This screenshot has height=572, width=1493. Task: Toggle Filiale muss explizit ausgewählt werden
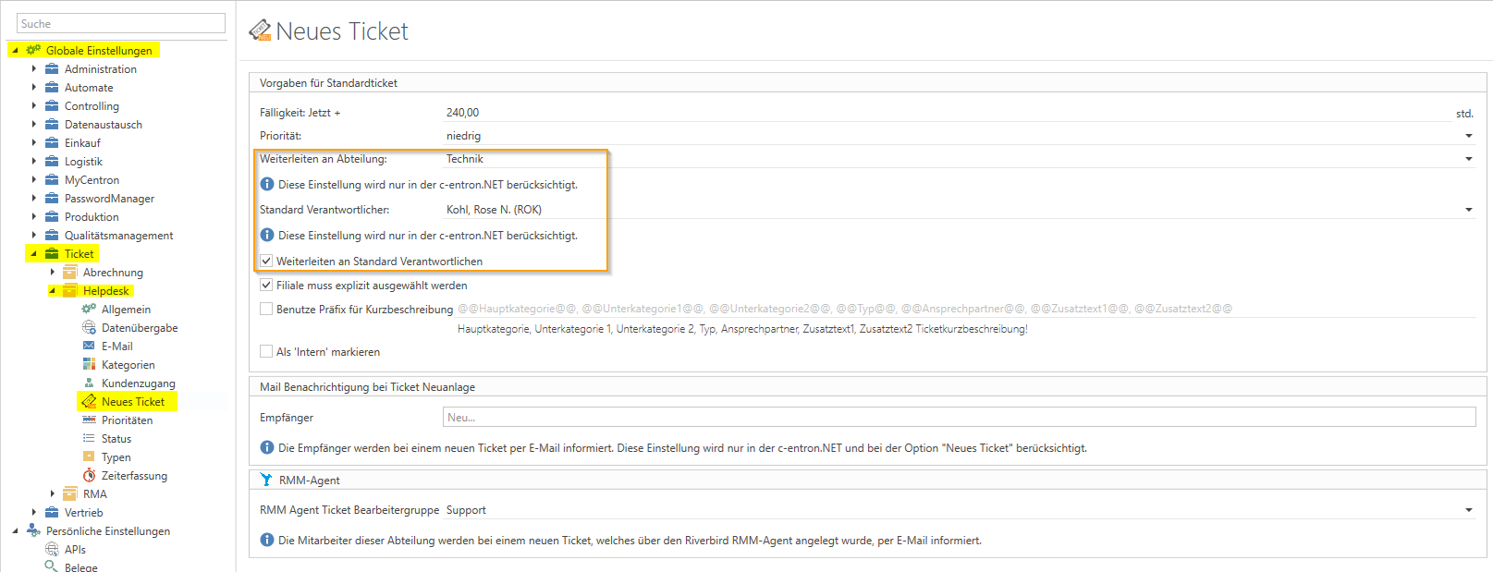pyautogui.click(x=266, y=286)
